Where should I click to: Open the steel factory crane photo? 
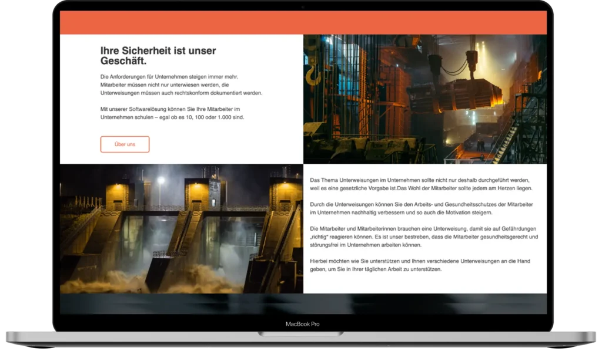click(x=425, y=99)
